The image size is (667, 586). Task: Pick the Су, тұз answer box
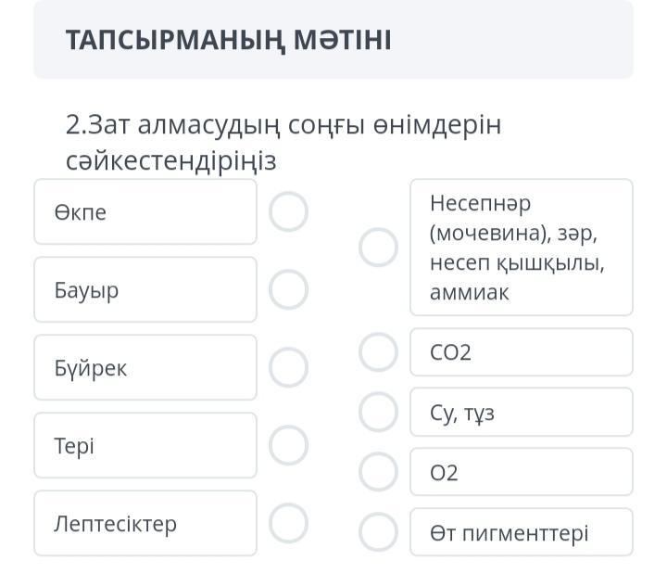pos(521,413)
